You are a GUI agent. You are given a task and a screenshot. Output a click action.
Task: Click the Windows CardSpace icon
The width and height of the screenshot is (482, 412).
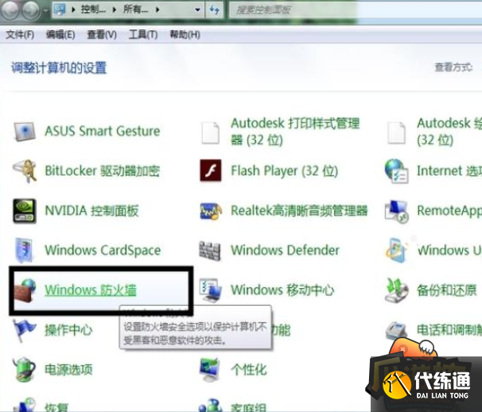click(24, 250)
